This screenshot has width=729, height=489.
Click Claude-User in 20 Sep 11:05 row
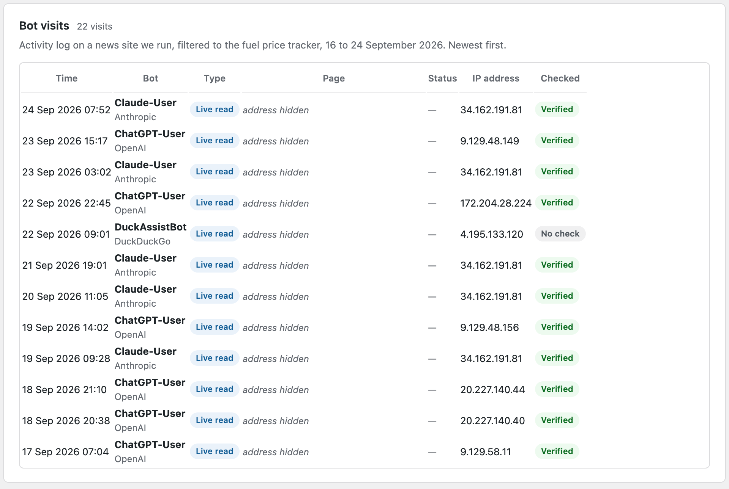tap(145, 289)
